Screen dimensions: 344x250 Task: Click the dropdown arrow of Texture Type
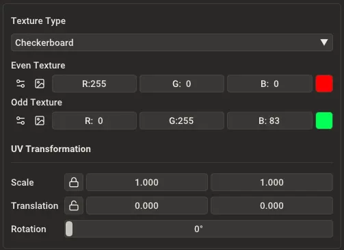(324, 42)
